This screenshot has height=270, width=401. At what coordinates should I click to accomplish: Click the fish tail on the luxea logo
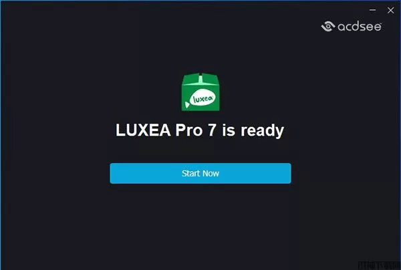tap(187, 105)
